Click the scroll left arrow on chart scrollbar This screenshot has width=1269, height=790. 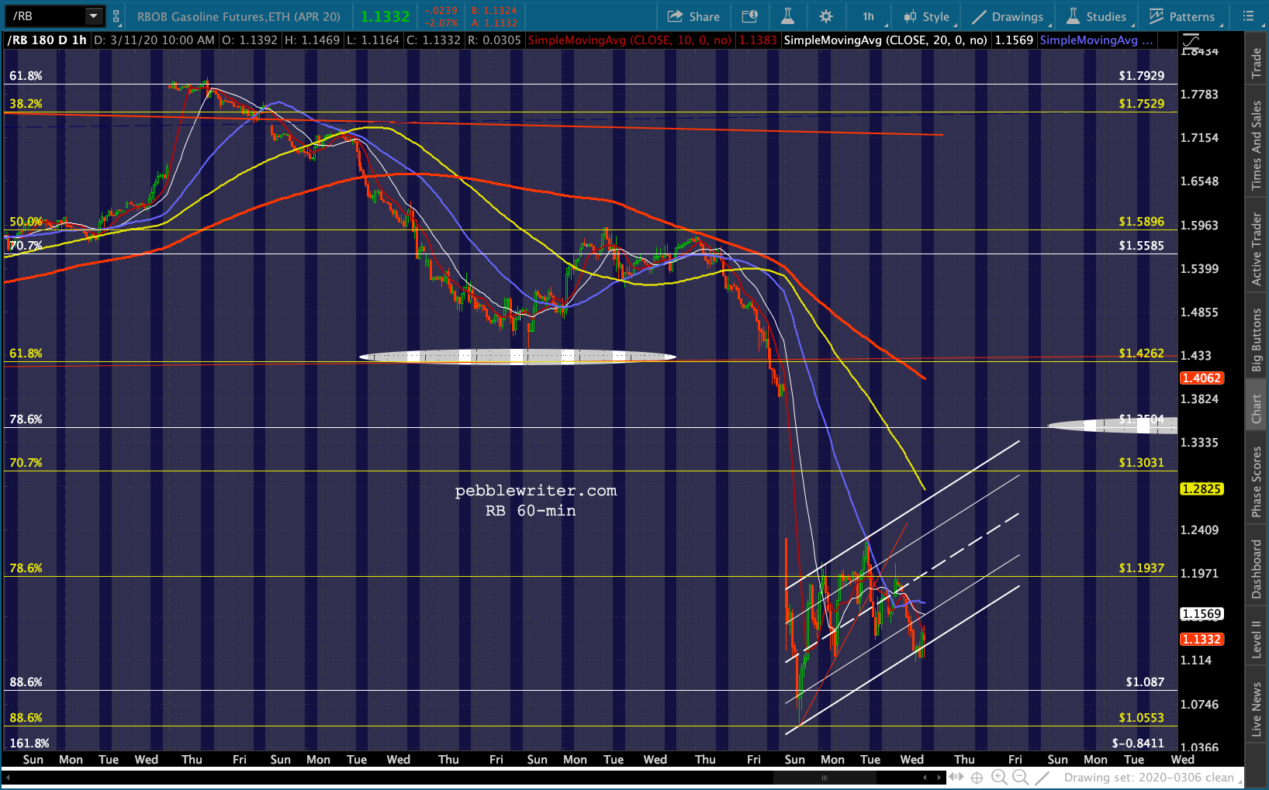tap(925, 778)
